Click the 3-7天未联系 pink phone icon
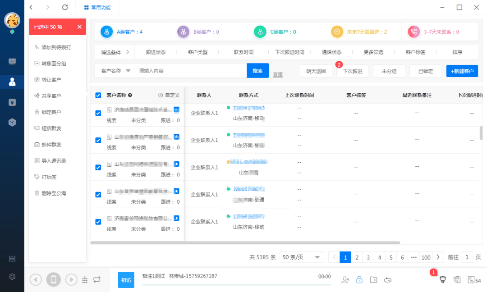 click(x=413, y=32)
